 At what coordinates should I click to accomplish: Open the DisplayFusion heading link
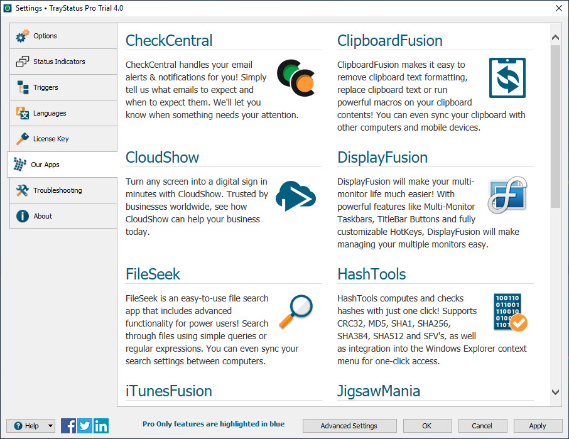382,157
